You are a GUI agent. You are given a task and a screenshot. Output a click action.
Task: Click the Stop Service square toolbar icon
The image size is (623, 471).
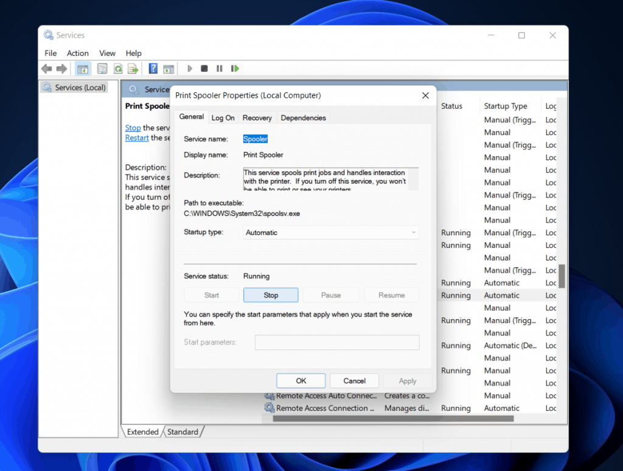(x=204, y=69)
